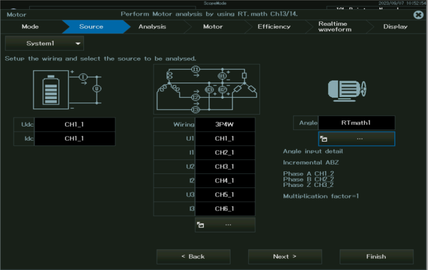Viewport: 428px width, 270px height.
Task: Change the Udc source channel
Action: click(x=74, y=125)
